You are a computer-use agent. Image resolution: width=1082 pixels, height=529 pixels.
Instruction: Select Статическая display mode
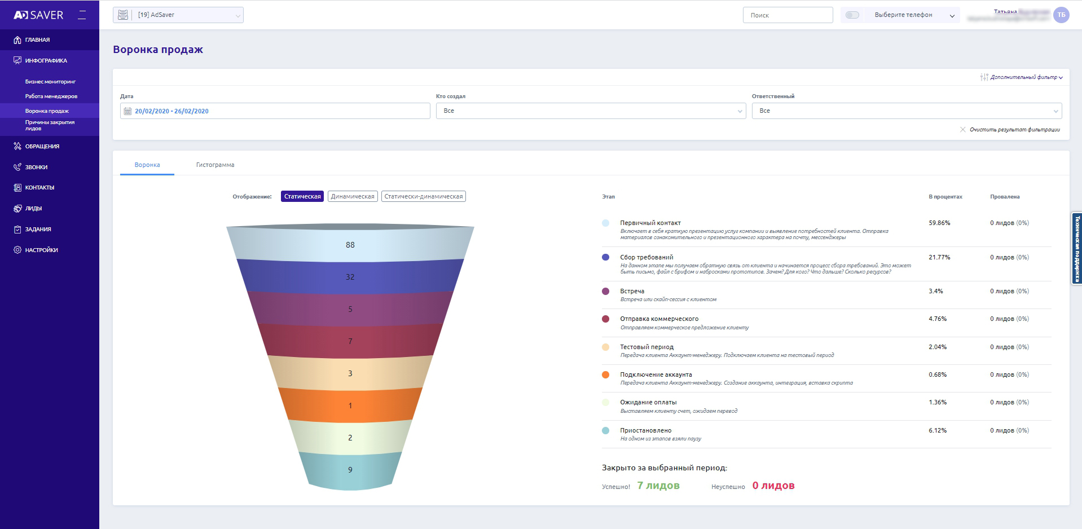(x=302, y=196)
